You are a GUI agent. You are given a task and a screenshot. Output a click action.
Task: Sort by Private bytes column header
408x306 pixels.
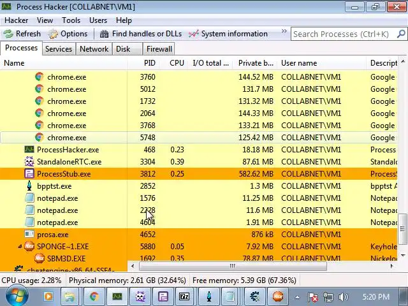[256, 63]
